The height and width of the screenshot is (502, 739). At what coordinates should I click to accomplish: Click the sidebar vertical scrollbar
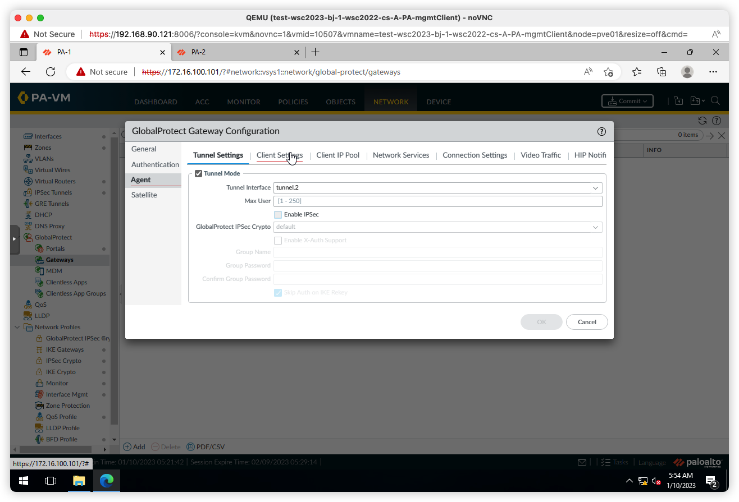115,280
